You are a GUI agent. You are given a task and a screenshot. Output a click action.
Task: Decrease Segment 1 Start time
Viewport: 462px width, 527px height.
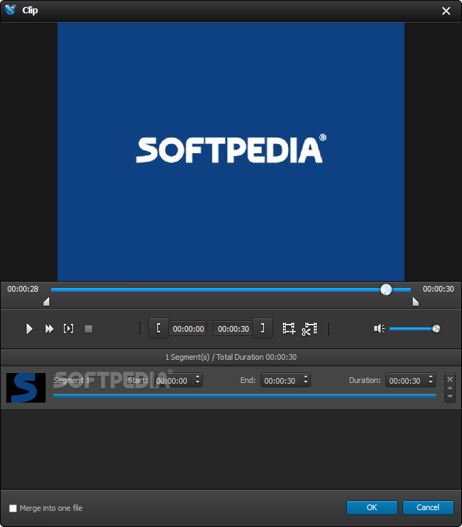coord(198,383)
